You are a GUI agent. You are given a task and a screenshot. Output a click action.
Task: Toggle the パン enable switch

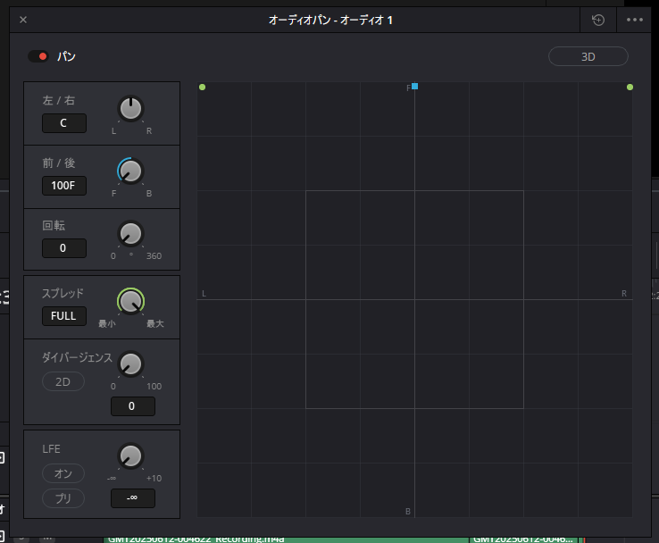(38, 56)
